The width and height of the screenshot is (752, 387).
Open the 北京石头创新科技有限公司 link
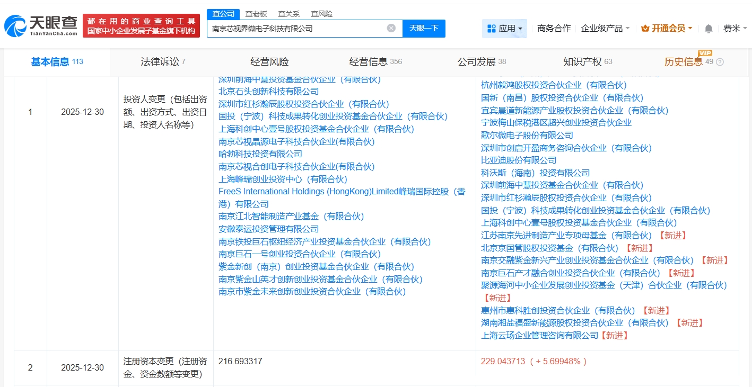tap(268, 92)
